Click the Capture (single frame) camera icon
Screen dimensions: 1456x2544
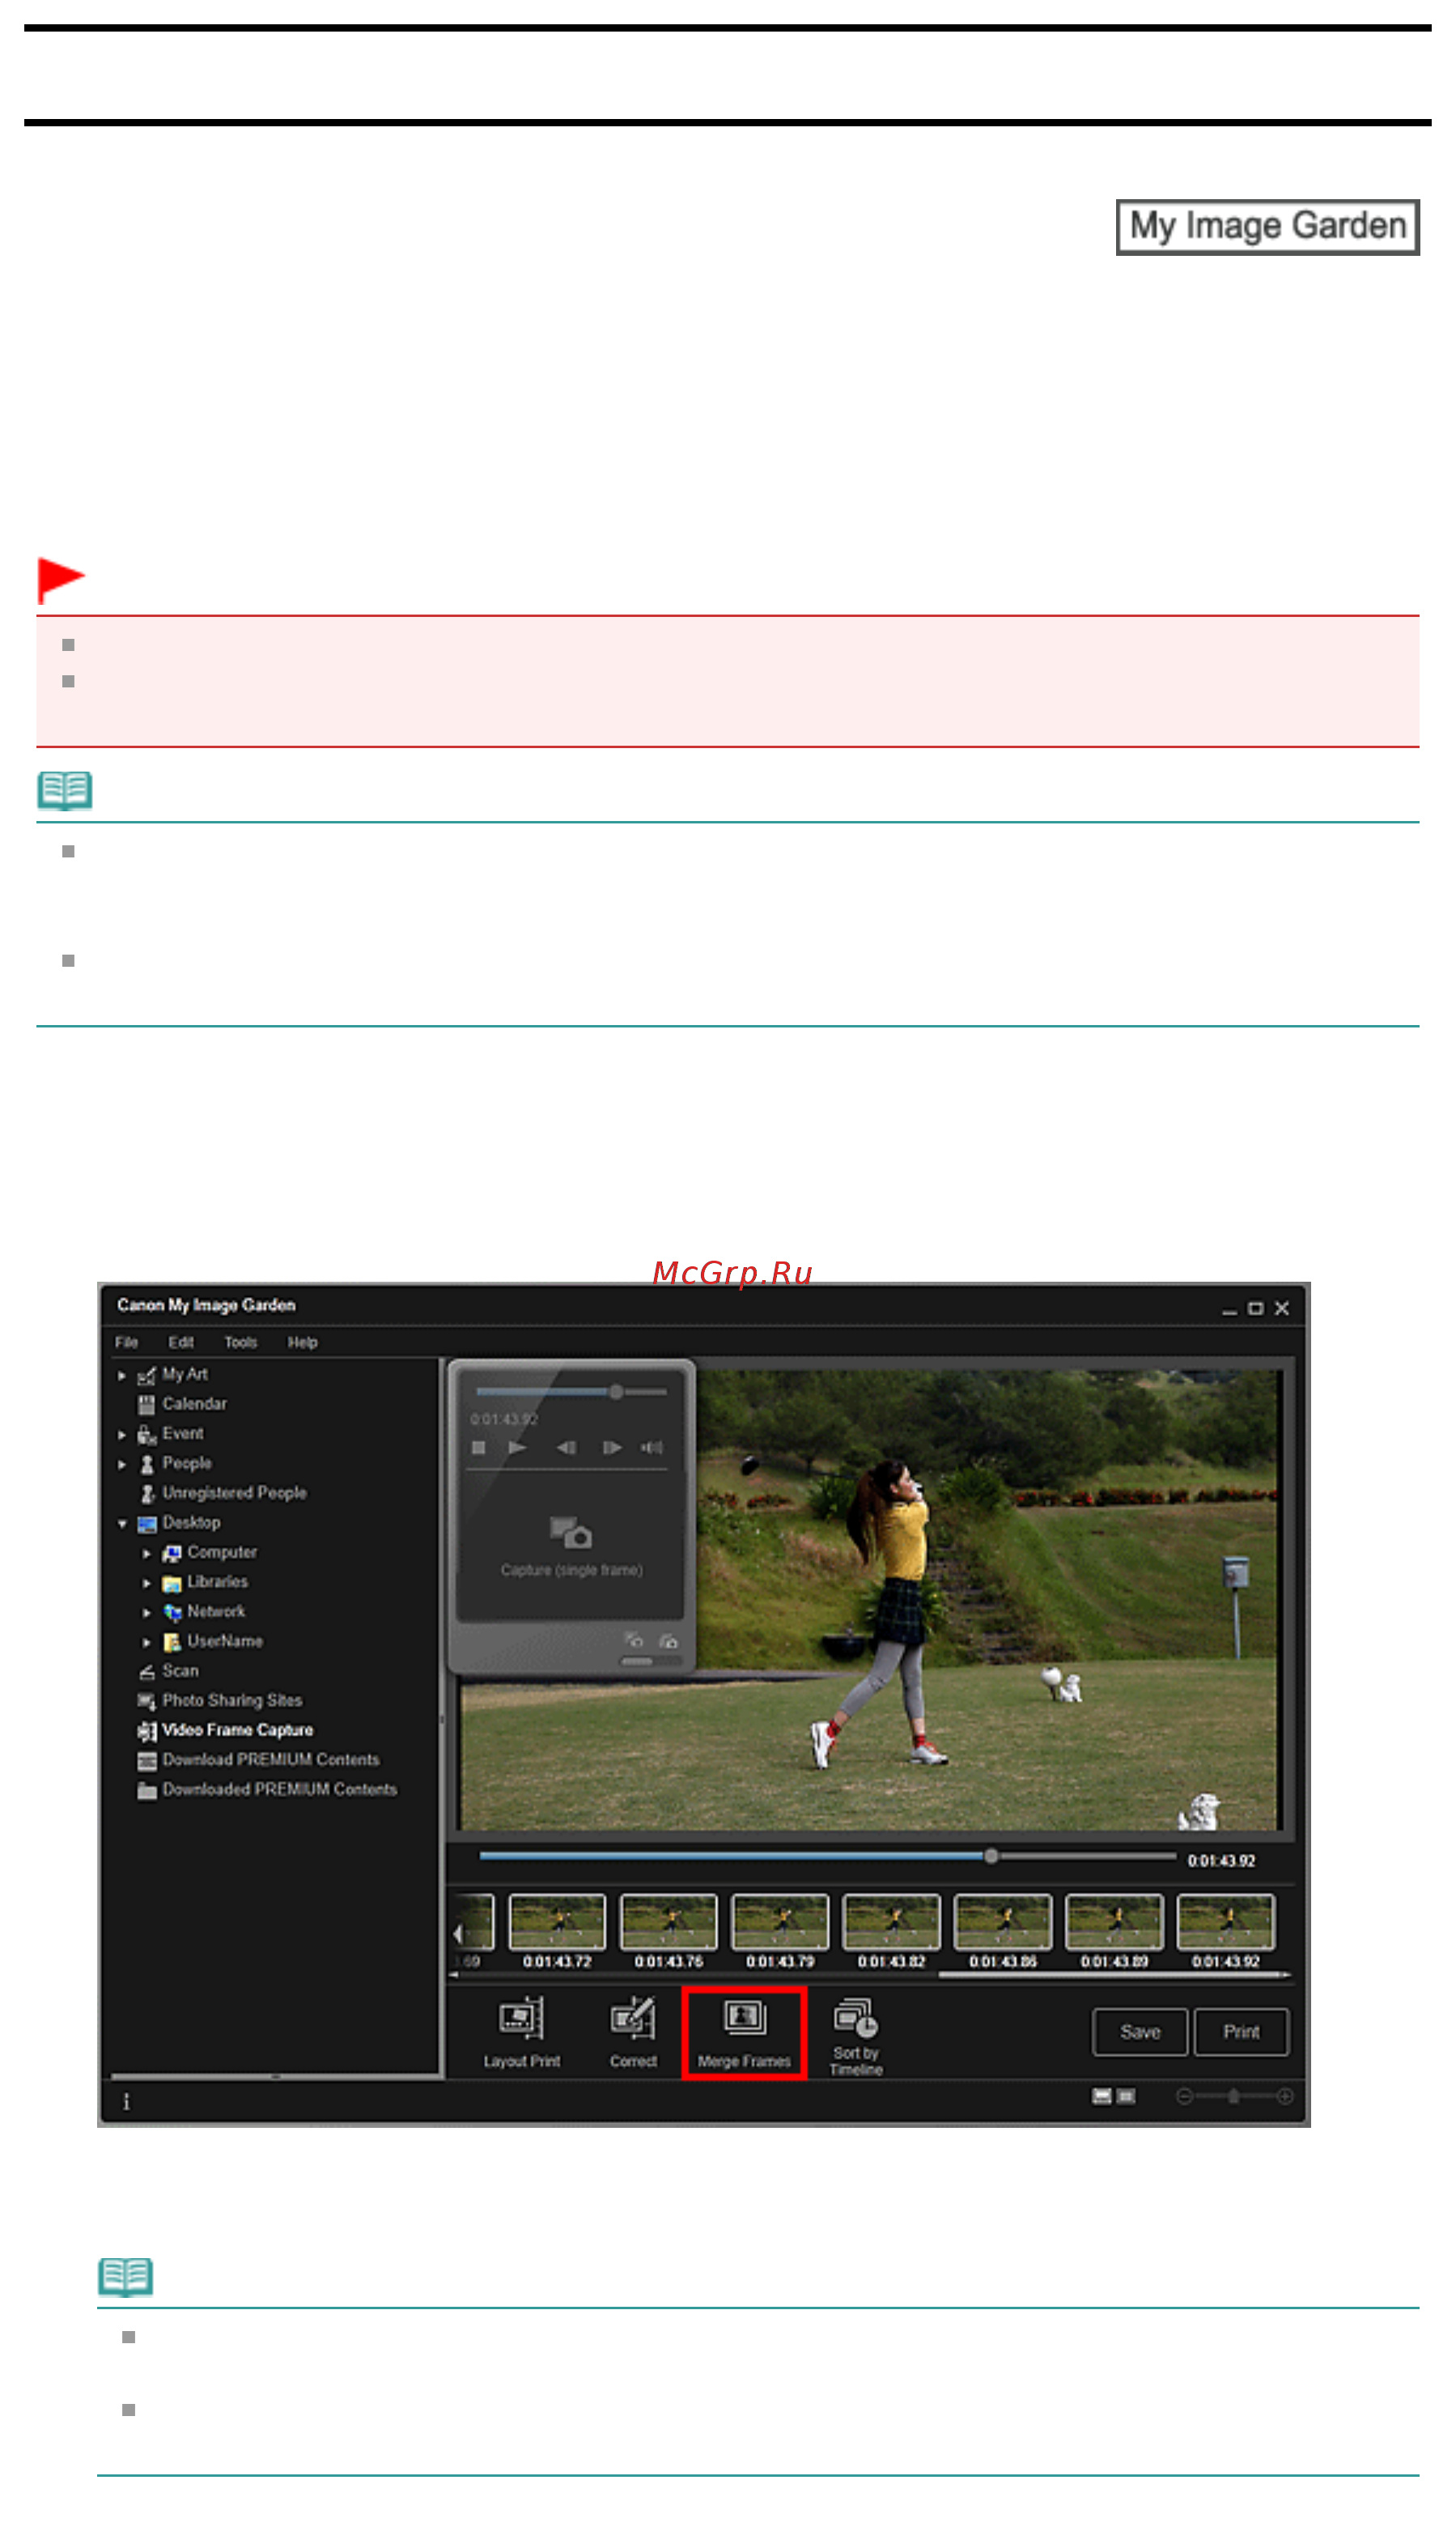click(x=571, y=1532)
